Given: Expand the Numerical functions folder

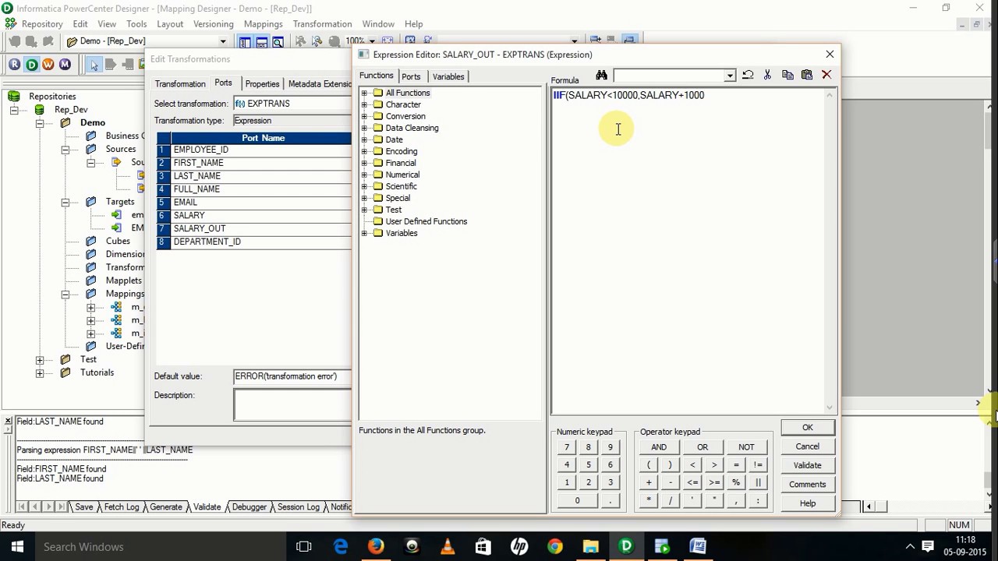Looking at the screenshot, I should pyautogui.click(x=364, y=175).
